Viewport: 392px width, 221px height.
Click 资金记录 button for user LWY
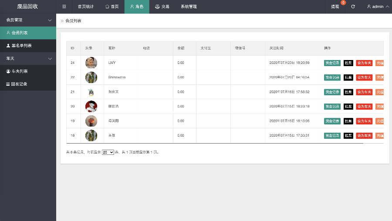[x=332, y=63]
